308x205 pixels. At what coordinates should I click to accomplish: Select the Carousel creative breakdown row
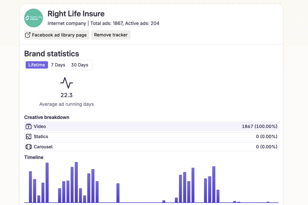151,147
